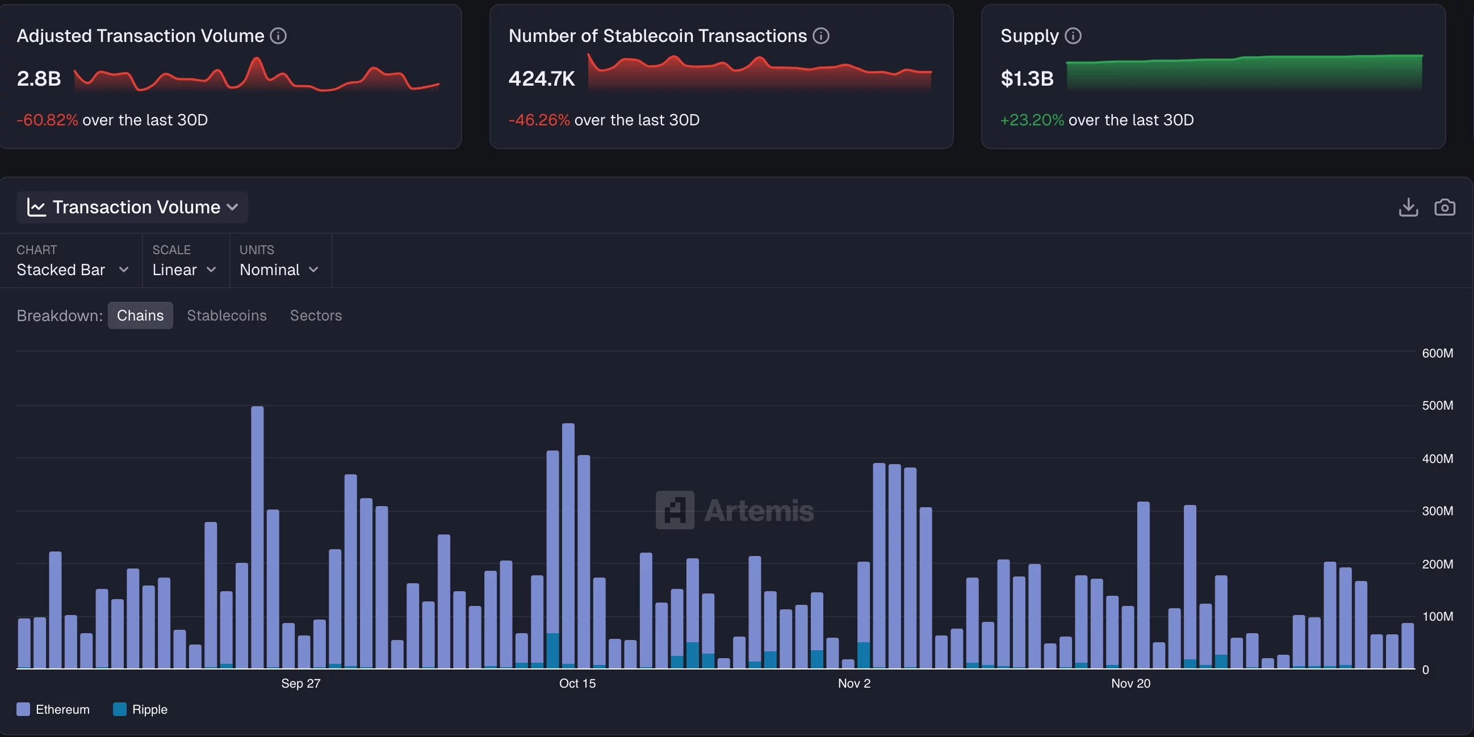Open the Stacked Bar chart type dropdown
Screen dimensions: 1474x737
point(72,269)
